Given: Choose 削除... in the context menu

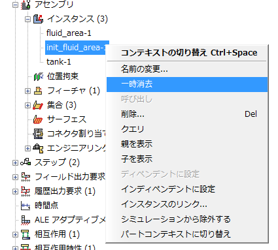Looking at the screenshot, I should 187,114.
